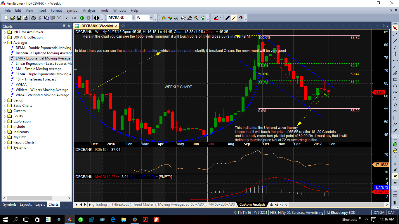Viewport: 399px width, 224px height.
Task: Open a file using the folder icon
Action: tap(12, 18)
